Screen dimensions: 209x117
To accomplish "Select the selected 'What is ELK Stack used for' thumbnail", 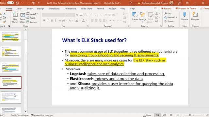I will pyautogui.click(x=11, y=82).
